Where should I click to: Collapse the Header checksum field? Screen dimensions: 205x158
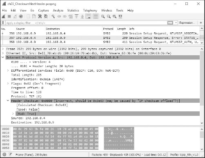tap(8, 101)
